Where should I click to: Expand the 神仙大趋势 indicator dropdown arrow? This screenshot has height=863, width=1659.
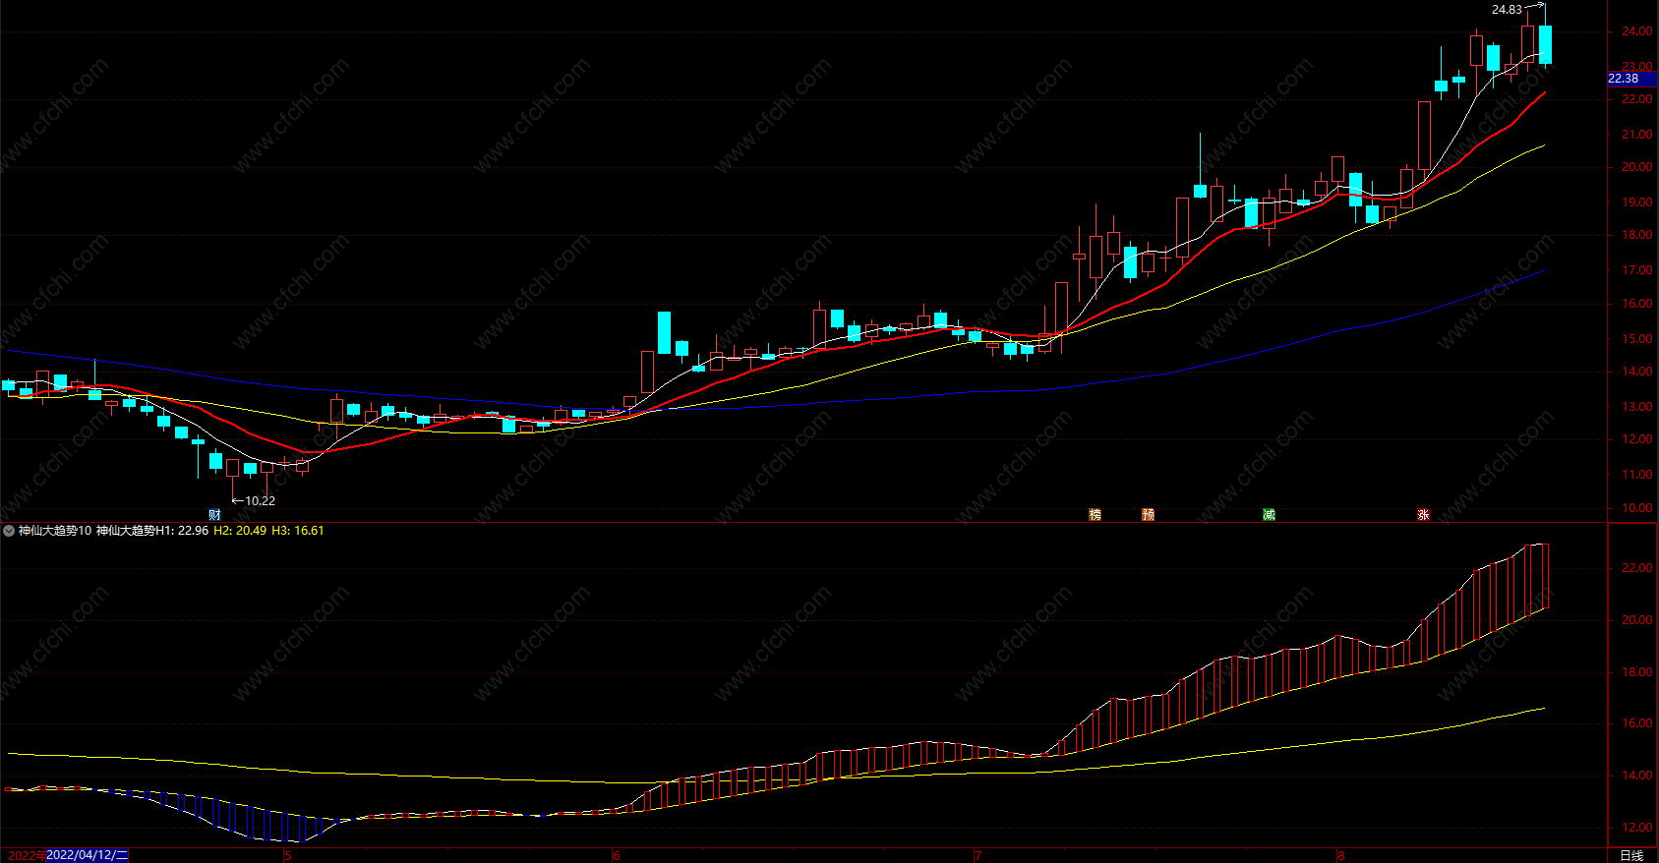click(9, 531)
